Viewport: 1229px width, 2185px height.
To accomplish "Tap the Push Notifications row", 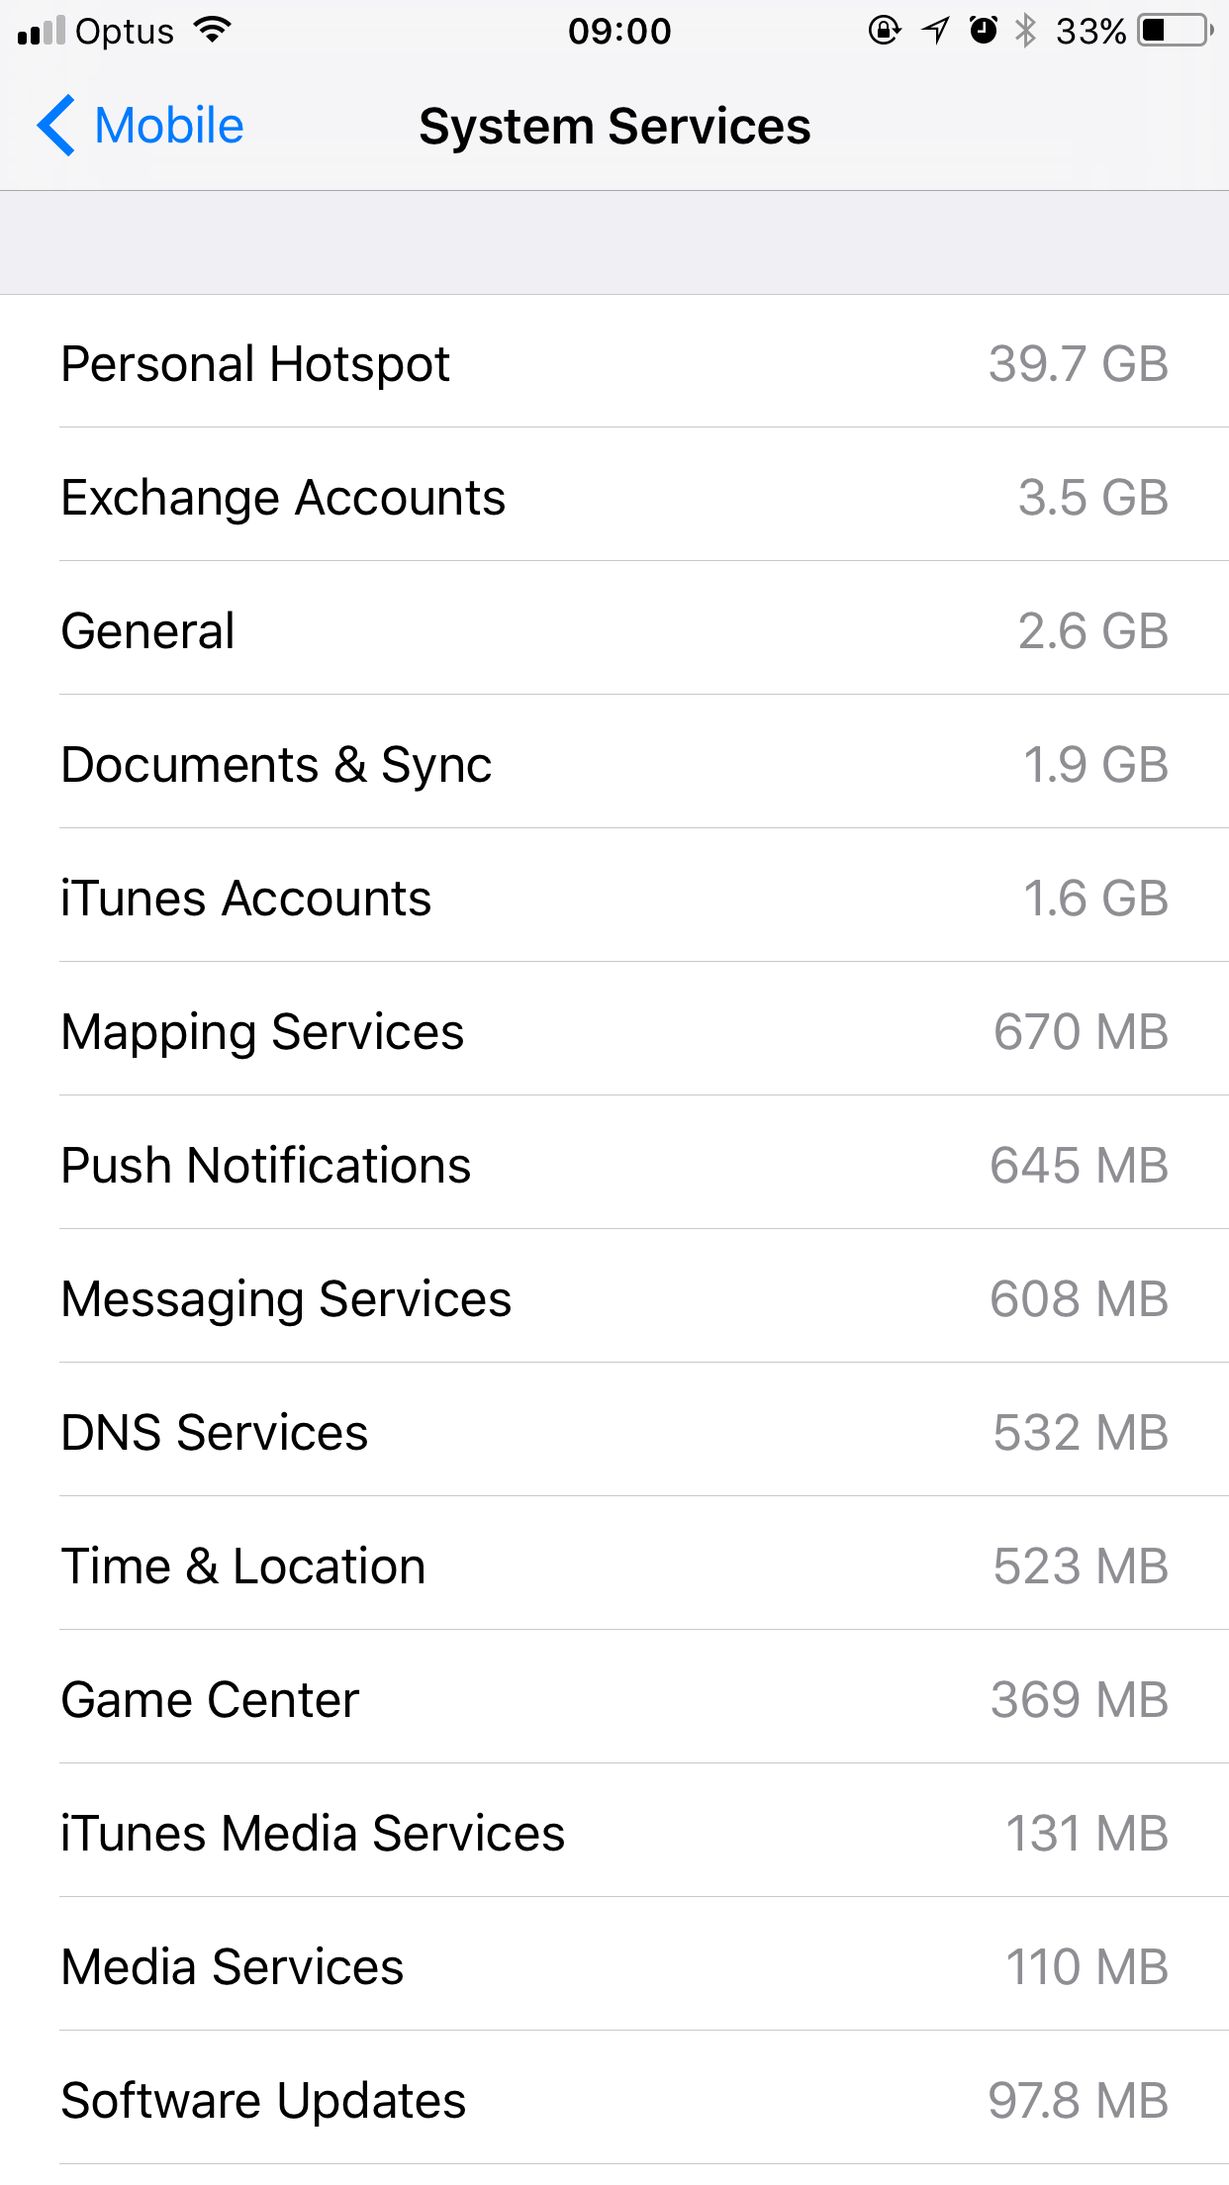I will coord(614,1163).
